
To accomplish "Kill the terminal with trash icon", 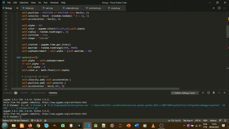I will pos(214,93).
